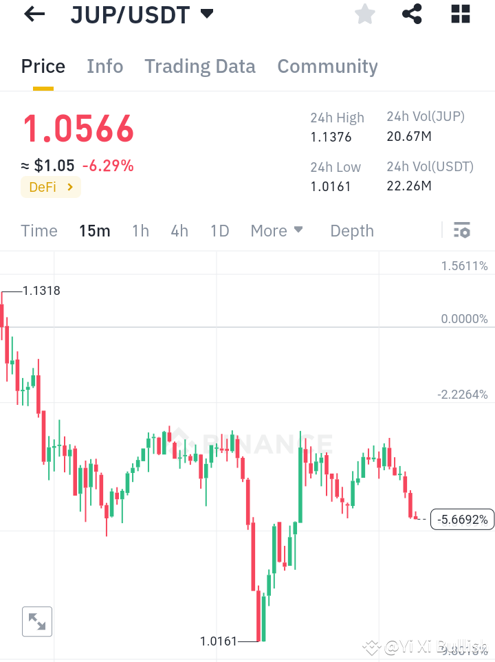Select the -5.6692% price label marker
Image resolution: width=495 pixels, height=662 pixels.
(x=462, y=519)
